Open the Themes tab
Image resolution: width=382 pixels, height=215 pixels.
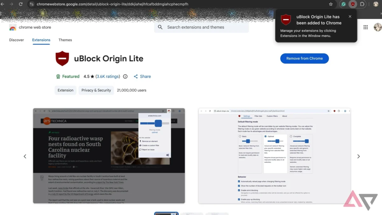[x=65, y=40]
